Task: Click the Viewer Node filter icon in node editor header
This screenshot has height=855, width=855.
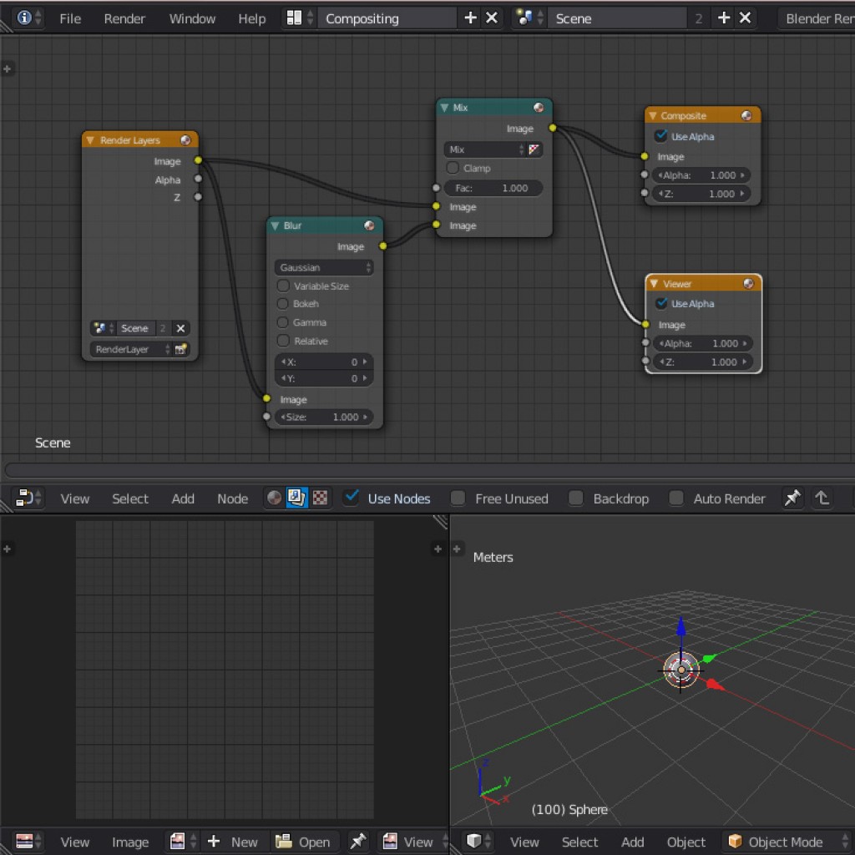Action: 320,498
